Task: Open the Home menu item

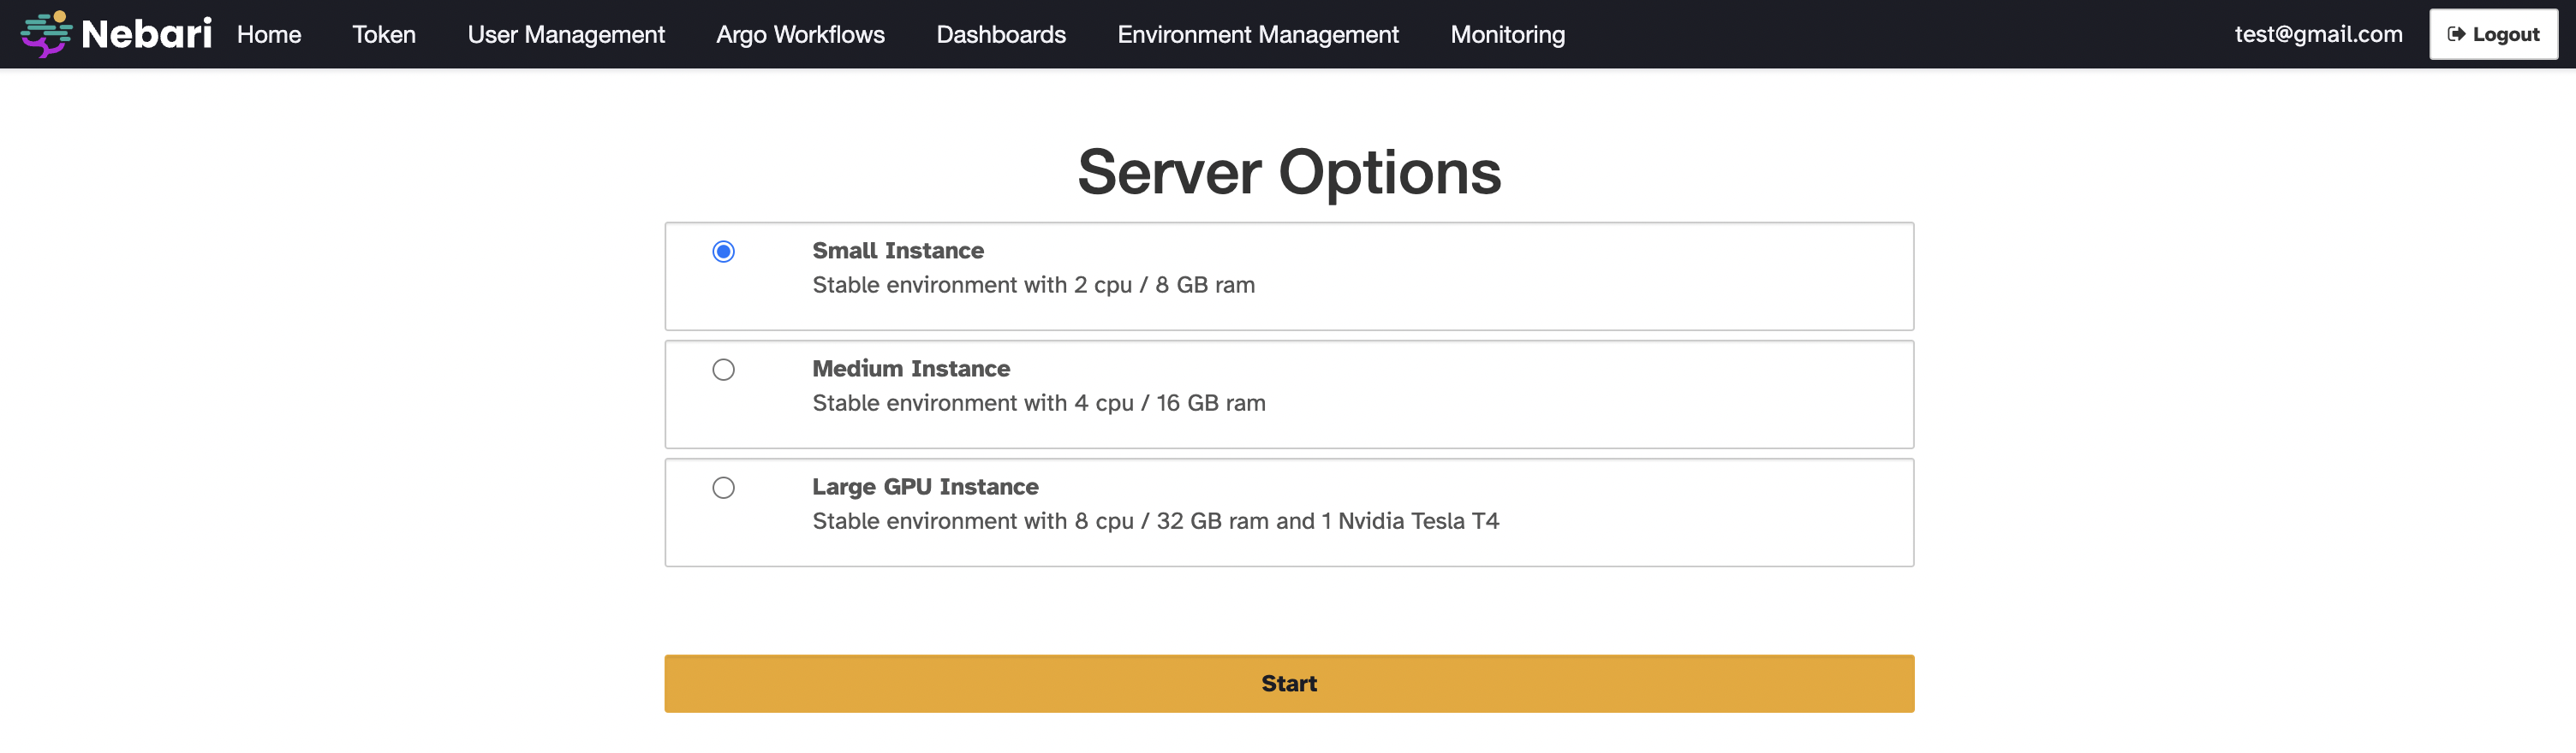Action: [268, 35]
